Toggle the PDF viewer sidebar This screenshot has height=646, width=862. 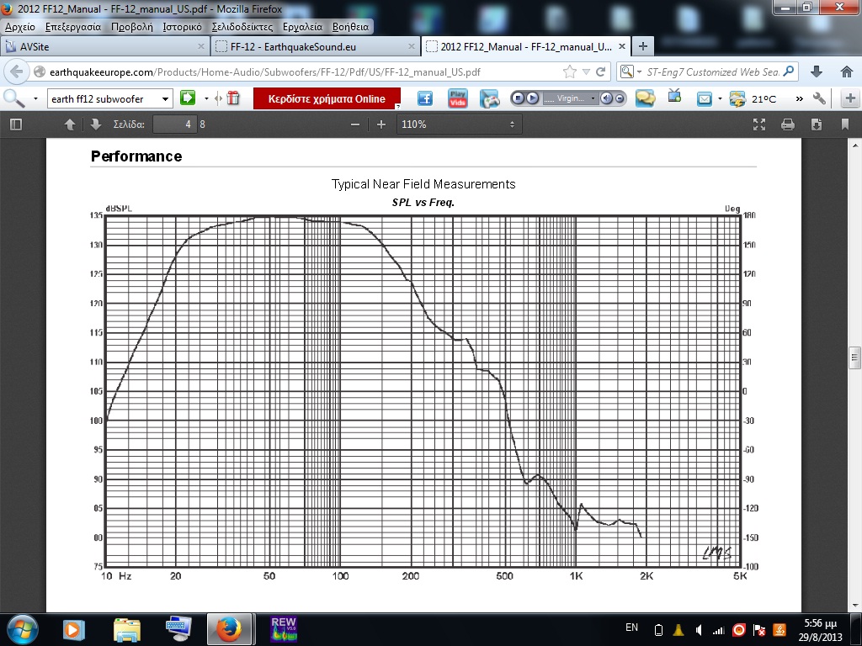point(15,124)
